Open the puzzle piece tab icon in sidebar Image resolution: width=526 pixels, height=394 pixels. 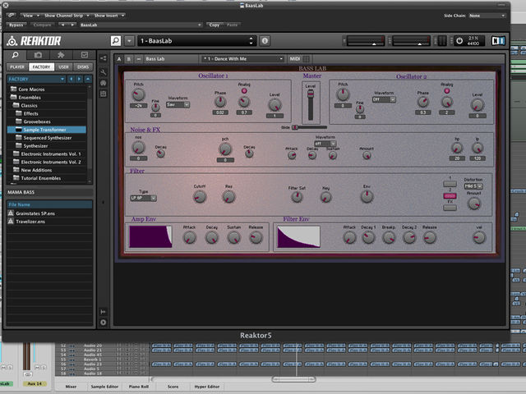click(61, 55)
